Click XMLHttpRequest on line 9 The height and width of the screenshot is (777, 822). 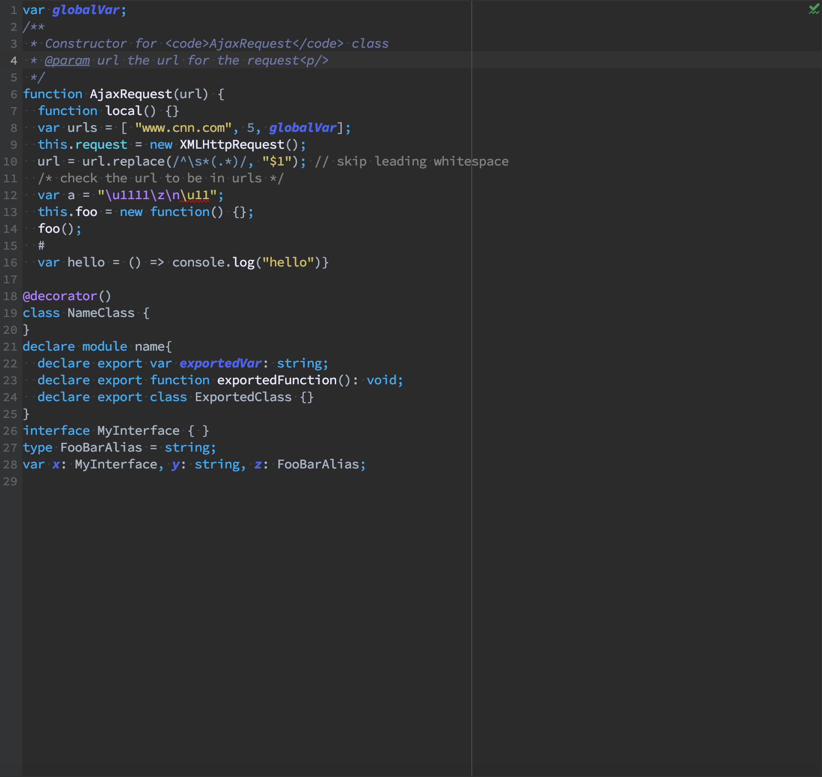[232, 144]
